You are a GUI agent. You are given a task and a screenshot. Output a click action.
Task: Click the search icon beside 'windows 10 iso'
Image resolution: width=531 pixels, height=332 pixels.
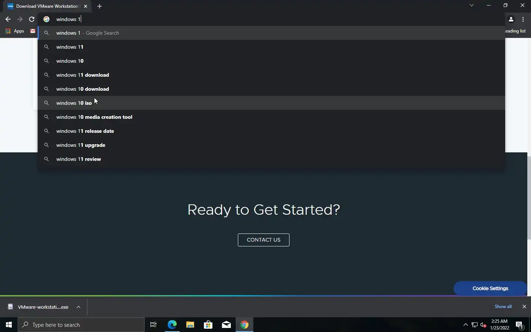click(x=46, y=103)
